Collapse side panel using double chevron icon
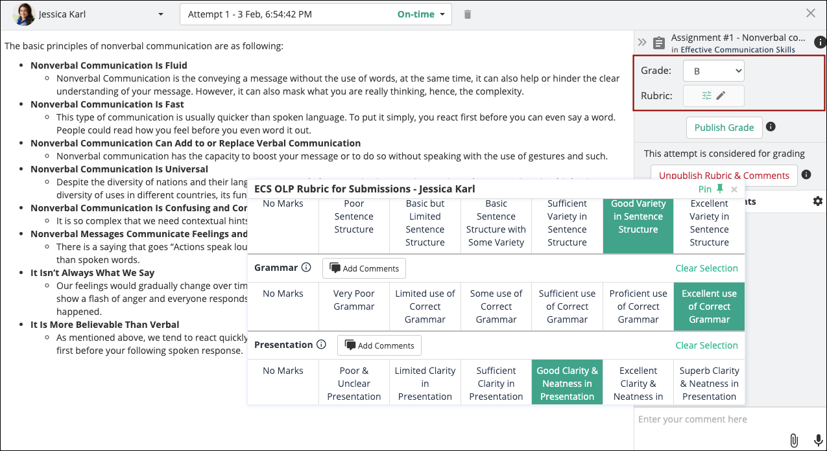 coord(642,43)
